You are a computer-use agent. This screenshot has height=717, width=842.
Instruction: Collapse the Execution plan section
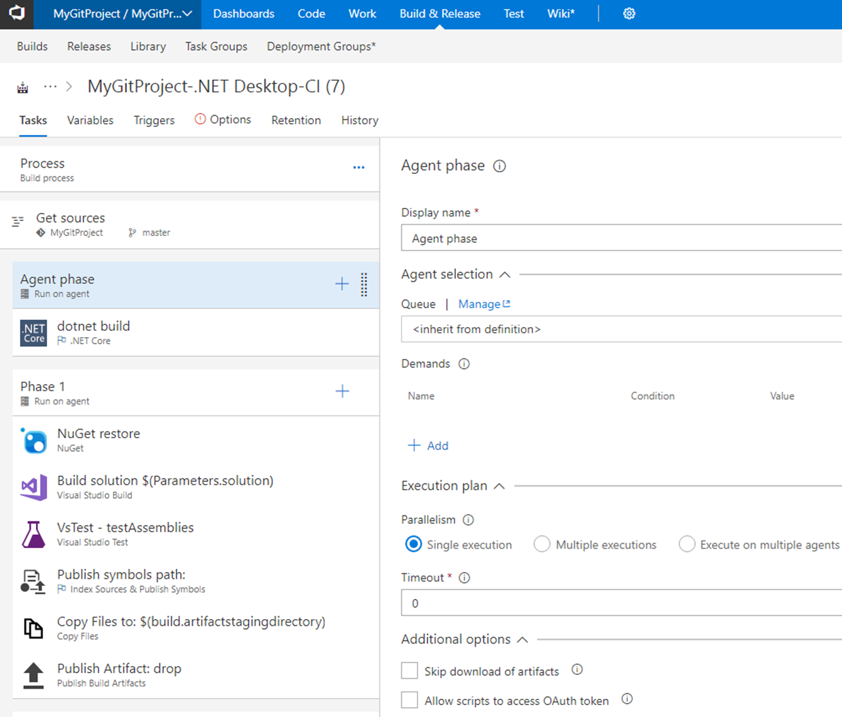pyautogui.click(x=499, y=486)
